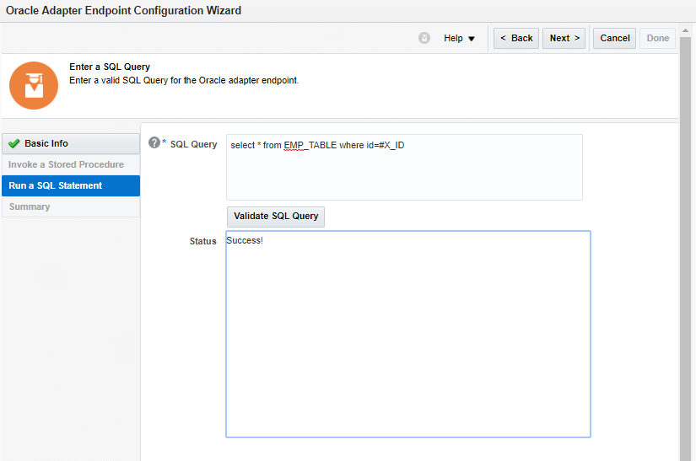Click the 'SQL Query' field label
The width and height of the screenshot is (696, 461).
(193, 144)
